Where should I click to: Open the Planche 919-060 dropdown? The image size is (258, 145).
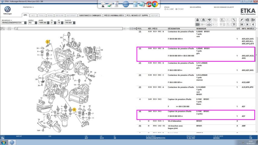74,23
